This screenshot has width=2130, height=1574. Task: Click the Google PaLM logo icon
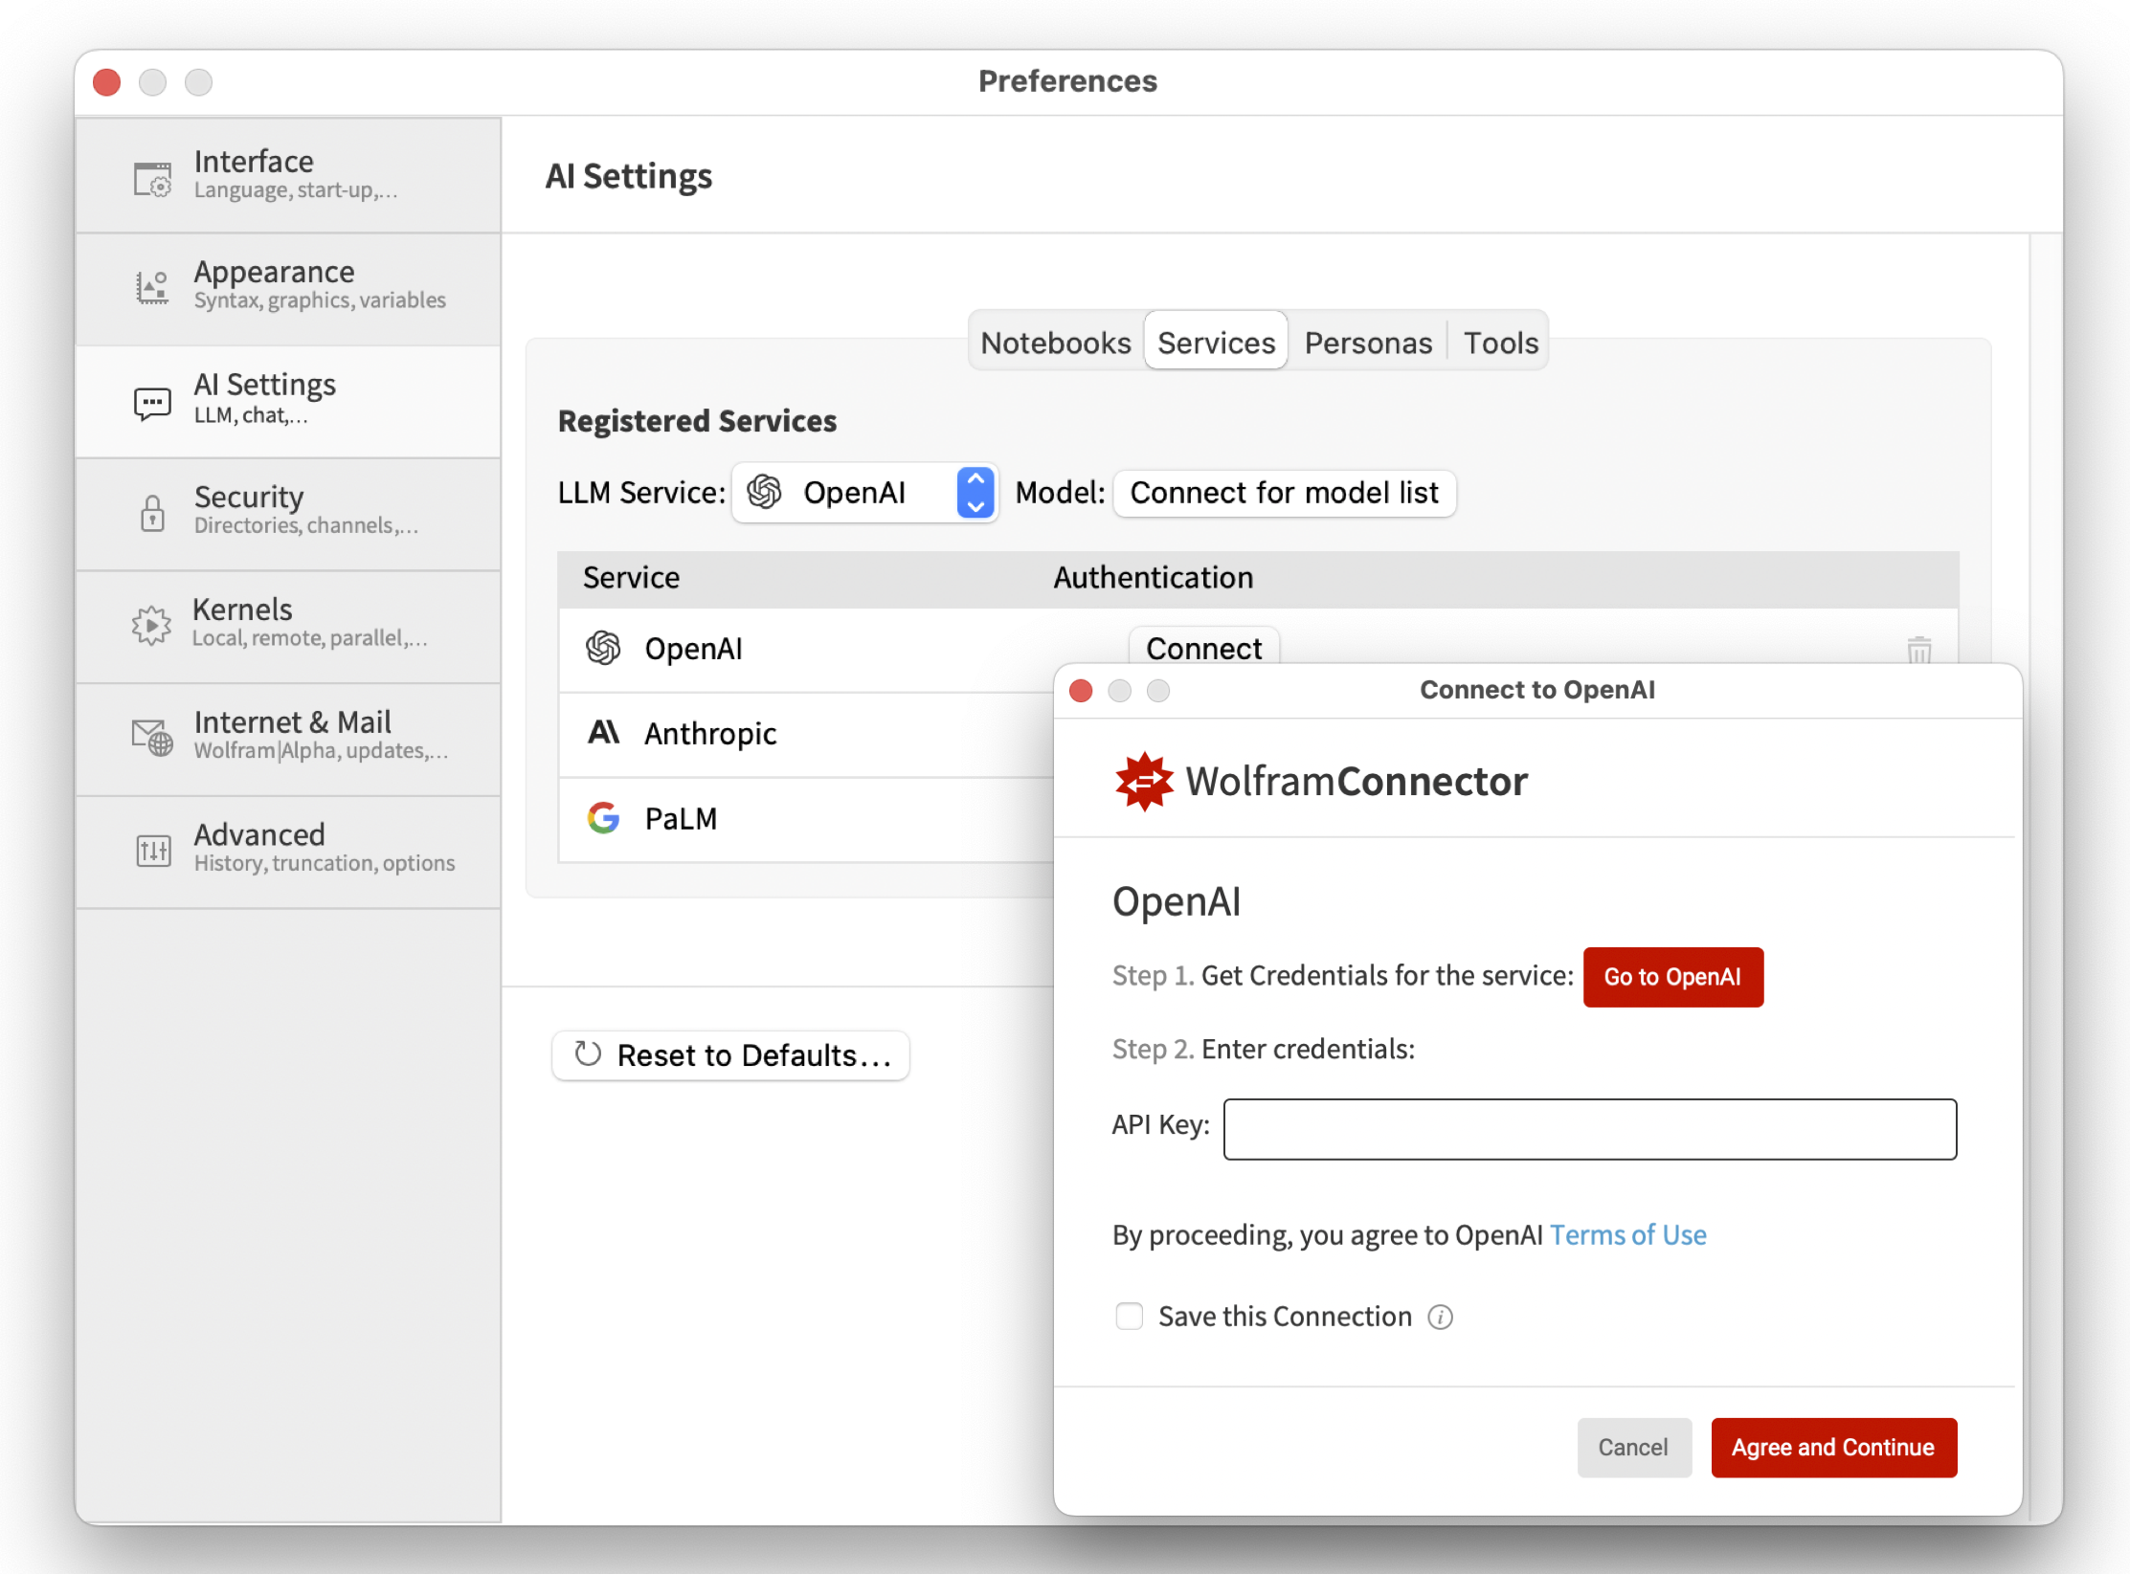(x=603, y=818)
